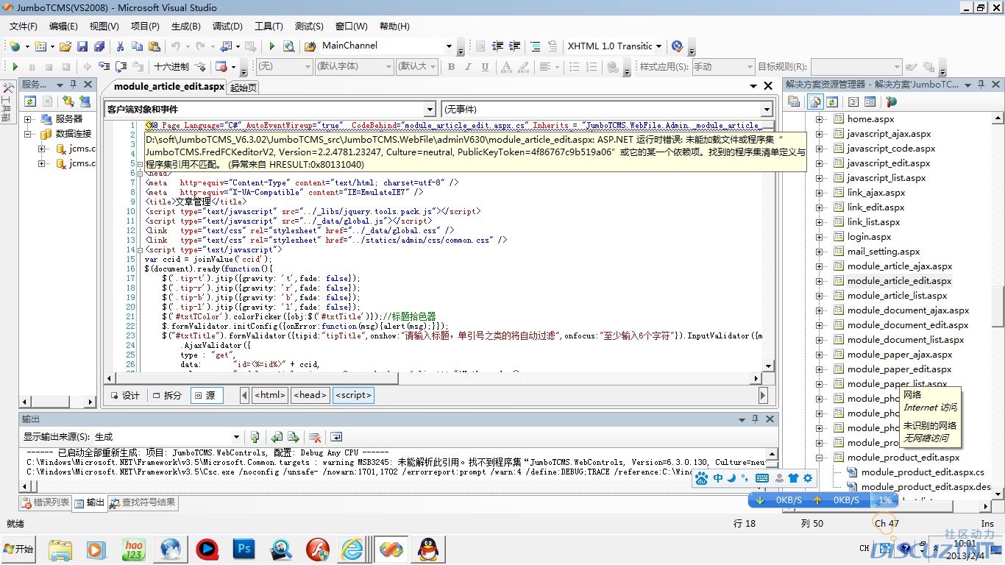Switch to the 查找符号结果 tab
Viewport: 1005px width, 565px height.
(143, 502)
